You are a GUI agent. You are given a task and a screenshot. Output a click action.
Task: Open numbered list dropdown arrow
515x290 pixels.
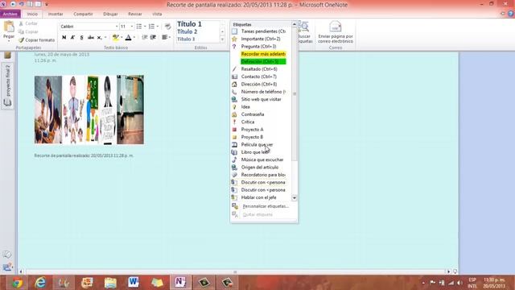pos(158,27)
